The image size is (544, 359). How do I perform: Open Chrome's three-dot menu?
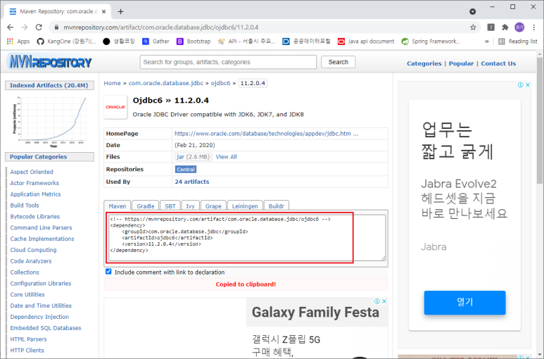pos(534,27)
